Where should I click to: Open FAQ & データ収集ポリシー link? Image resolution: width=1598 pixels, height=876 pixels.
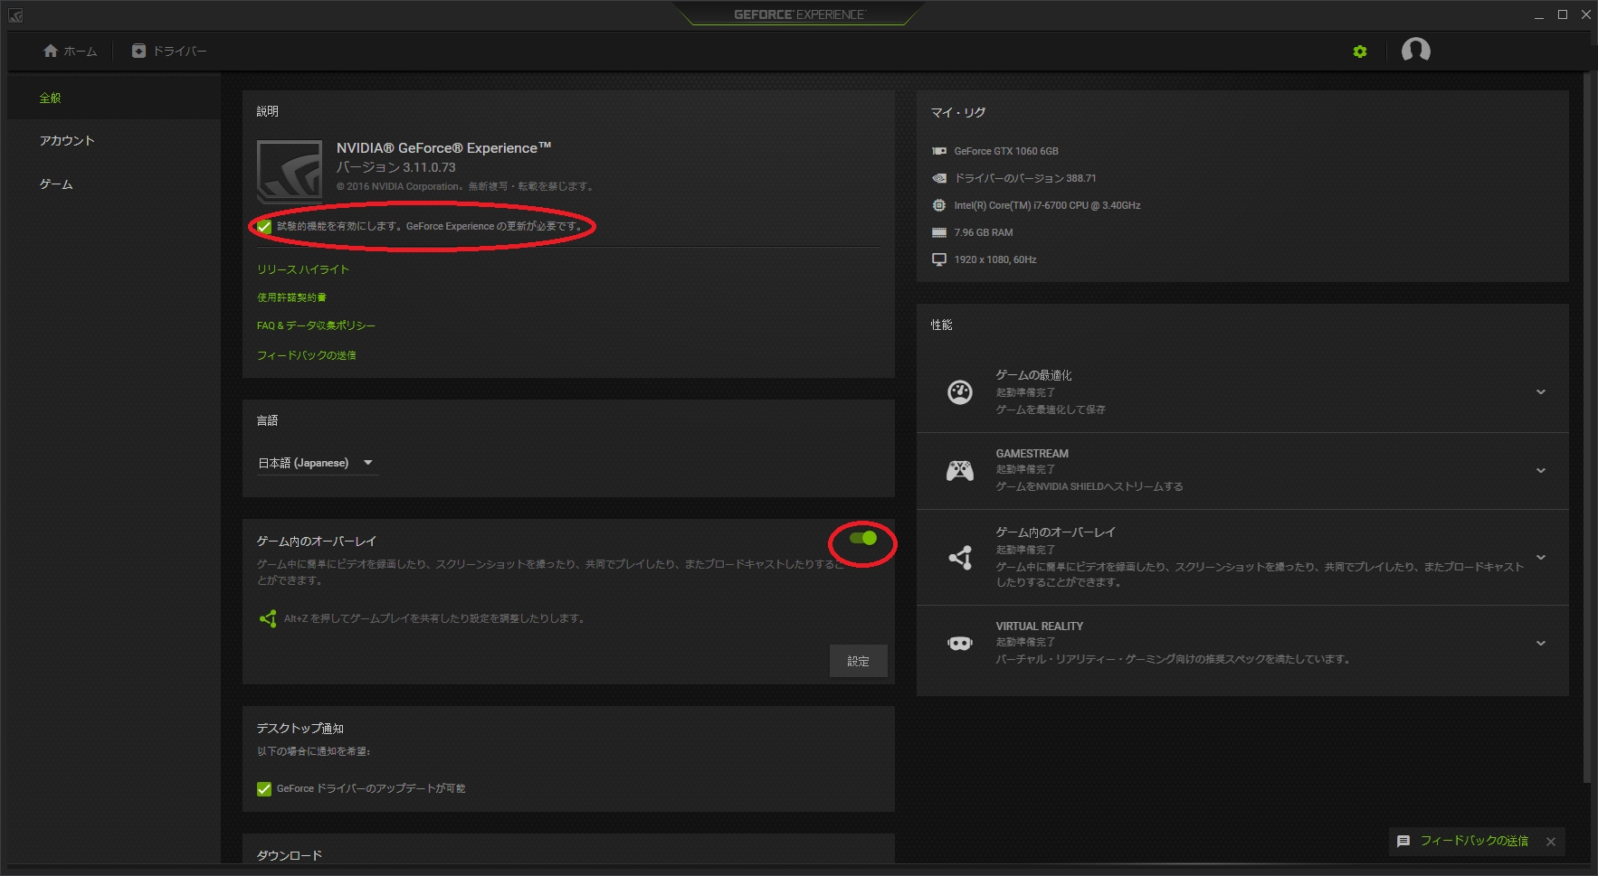[x=316, y=326]
